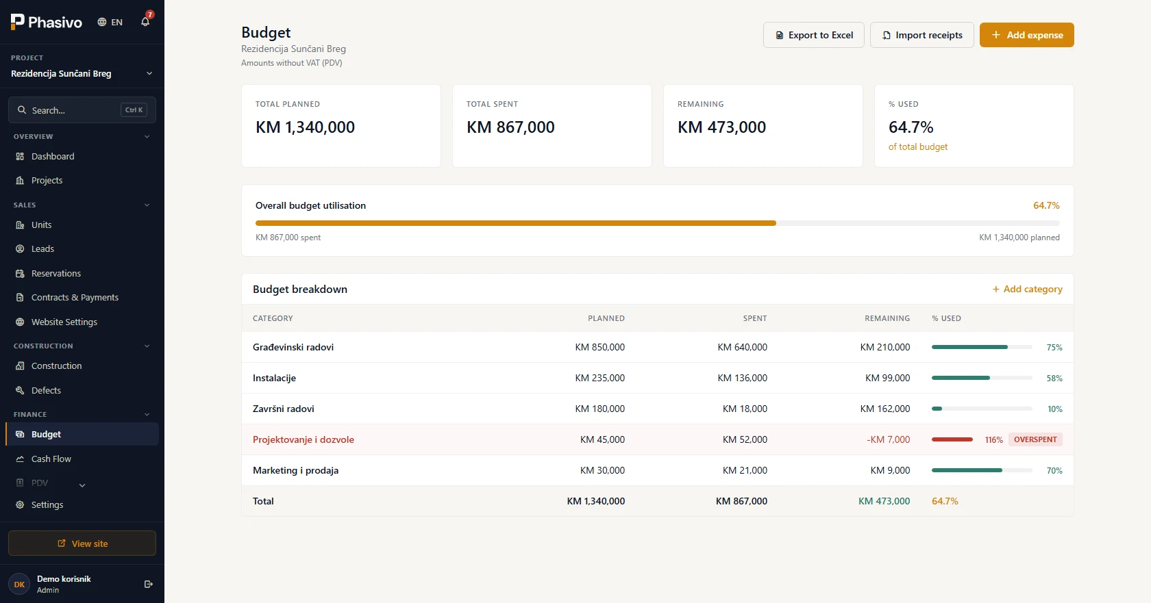Collapse the Finance sidebar section
1151x603 pixels.
coord(147,415)
